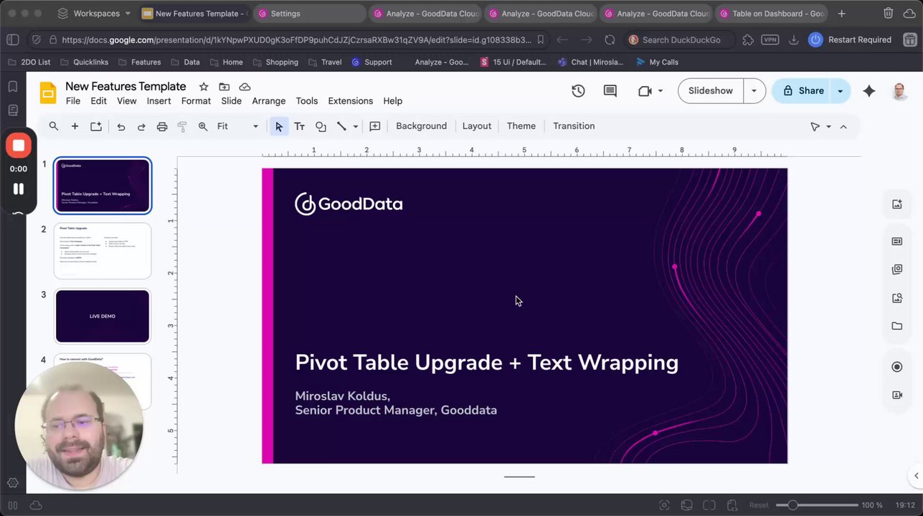Switch to Table on Dashboard tab
The width and height of the screenshot is (923, 516).
[772, 14]
